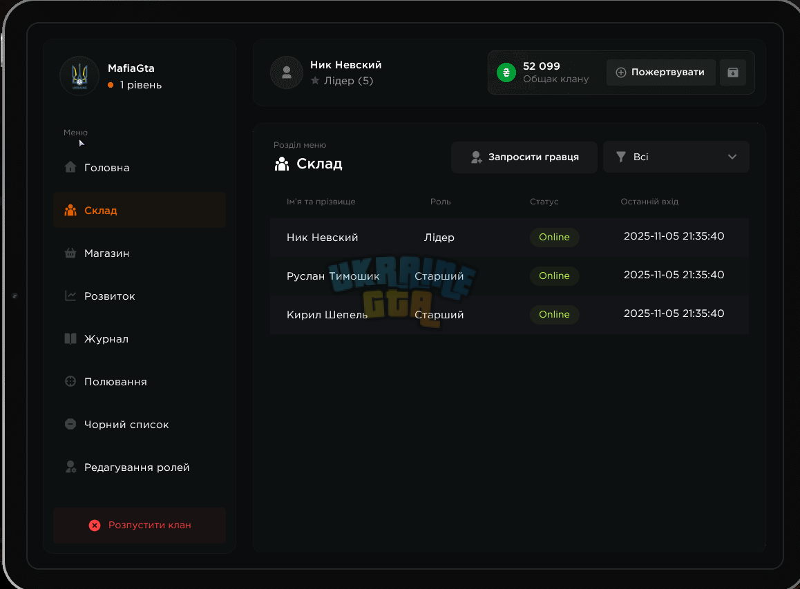Click the Старший role of Кирил Шепель
The height and width of the screenshot is (589, 800).
click(439, 315)
